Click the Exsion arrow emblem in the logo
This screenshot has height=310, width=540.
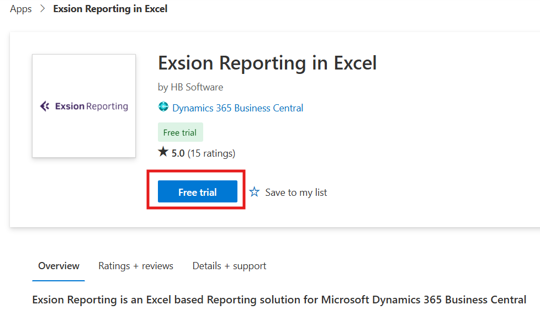[45, 106]
